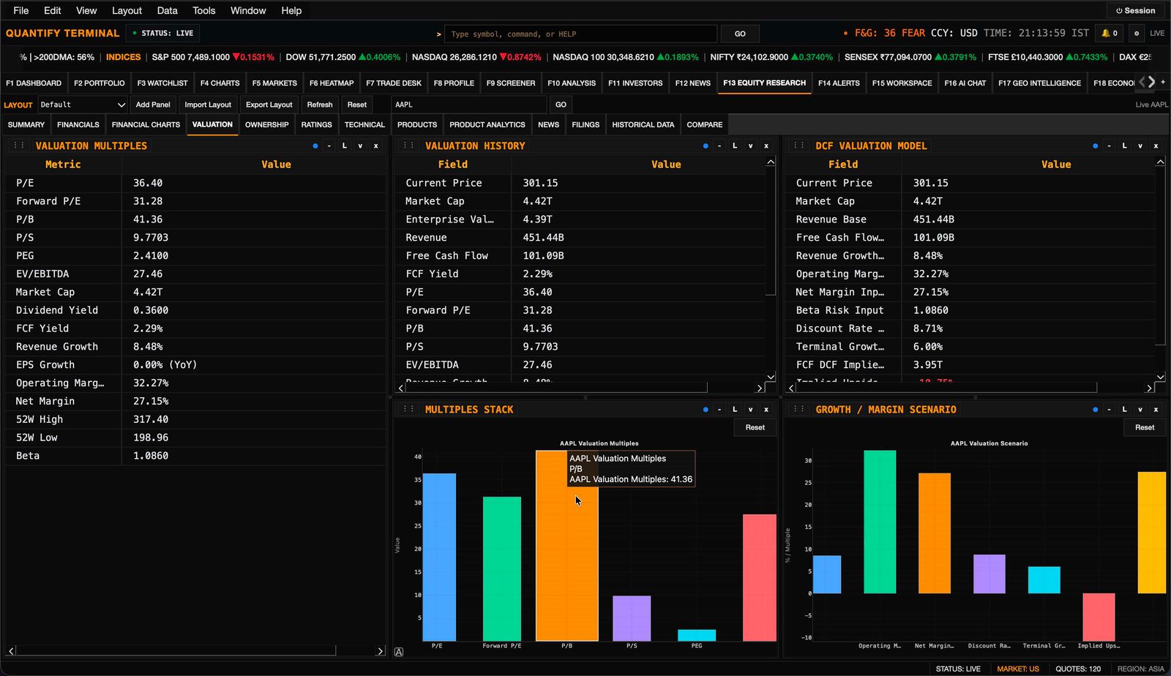The width and height of the screenshot is (1171, 676).
Task: Open the FINANCIALS sub-tab
Action: coord(78,124)
